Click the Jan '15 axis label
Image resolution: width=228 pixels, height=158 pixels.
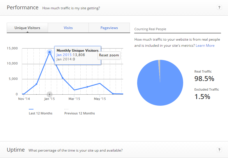50,99
